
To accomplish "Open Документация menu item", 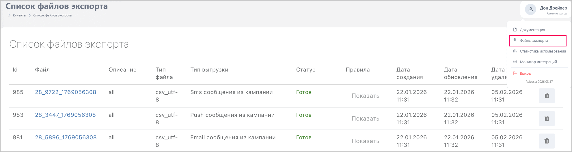I will (532, 30).
